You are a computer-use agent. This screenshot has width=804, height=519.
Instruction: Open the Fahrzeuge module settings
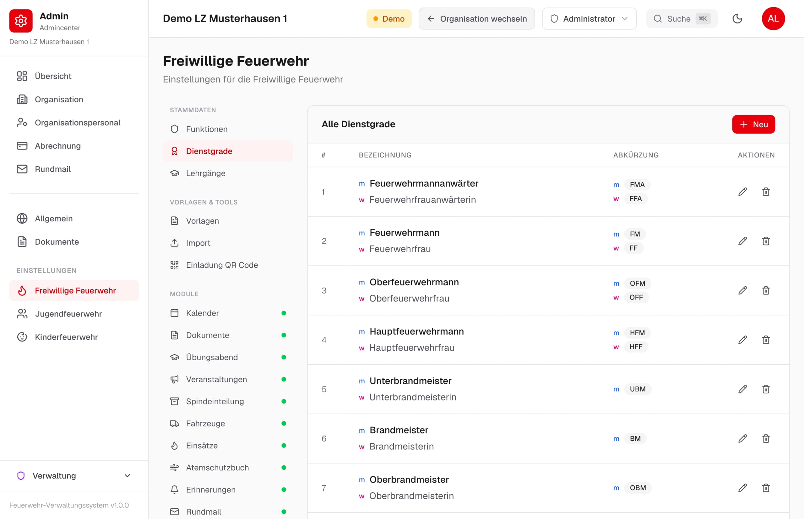click(228, 423)
